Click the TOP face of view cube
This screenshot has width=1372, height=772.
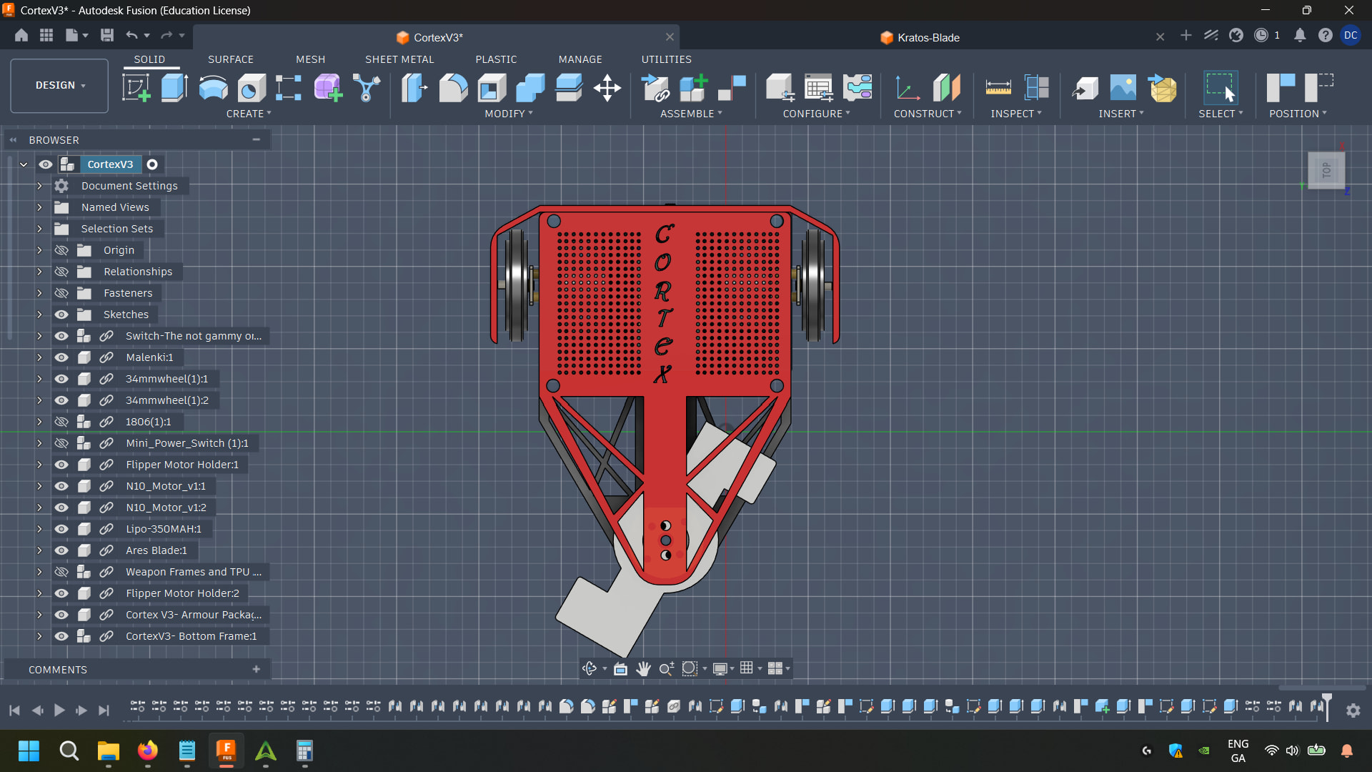pyautogui.click(x=1326, y=170)
